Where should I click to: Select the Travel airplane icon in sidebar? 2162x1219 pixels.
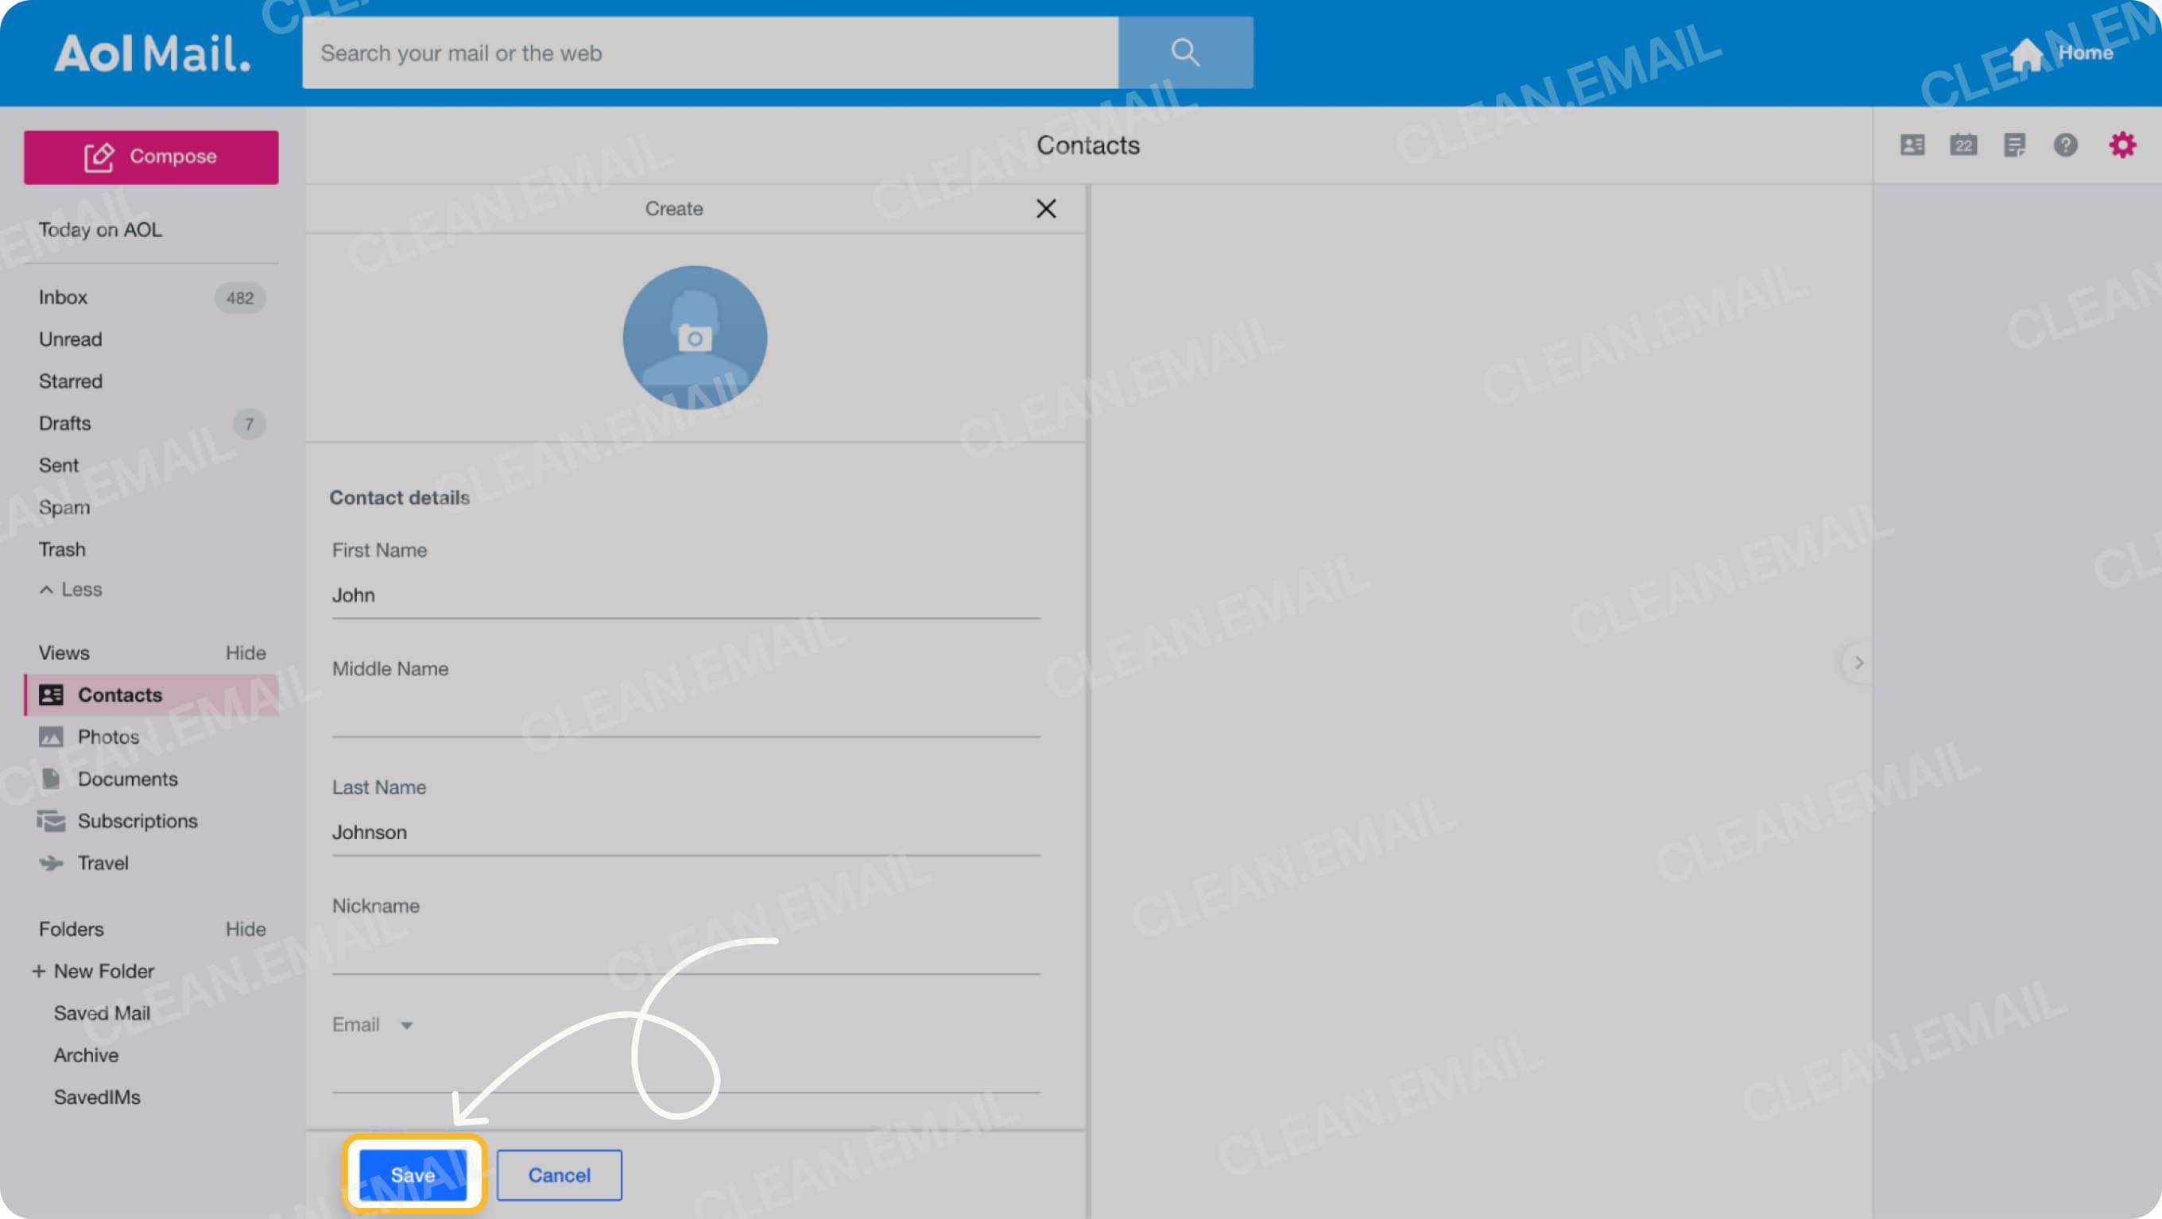click(51, 862)
